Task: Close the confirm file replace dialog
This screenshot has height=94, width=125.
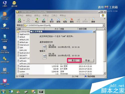Action: pos(94,32)
